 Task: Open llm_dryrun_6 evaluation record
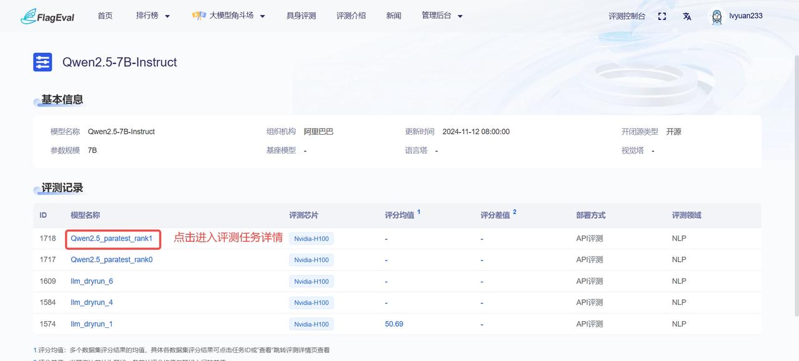click(92, 281)
